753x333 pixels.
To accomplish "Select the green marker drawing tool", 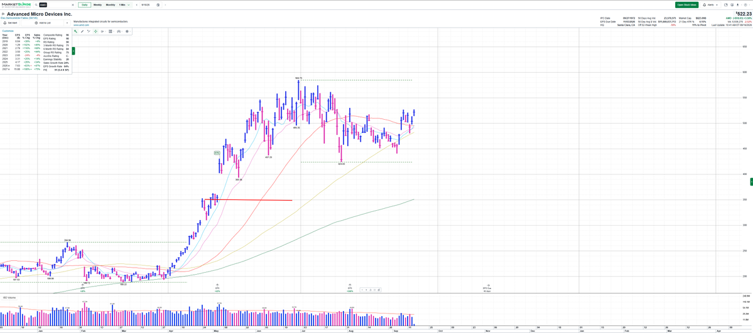I will point(75,31).
